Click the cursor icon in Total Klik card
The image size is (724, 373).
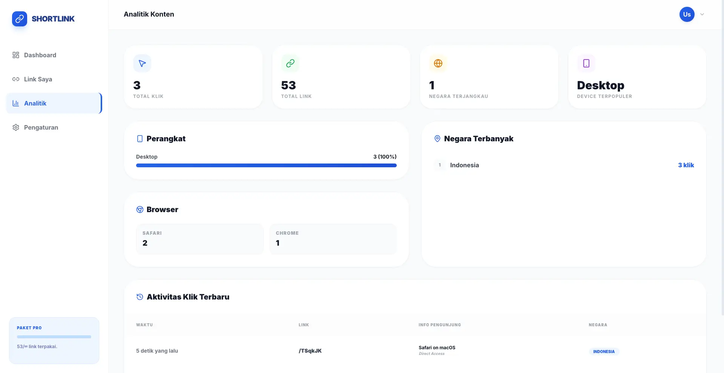coord(142,63)
